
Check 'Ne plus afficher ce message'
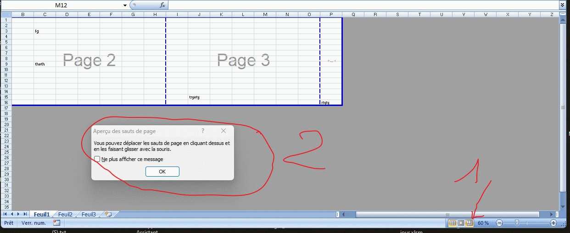[x=97, y=159]
